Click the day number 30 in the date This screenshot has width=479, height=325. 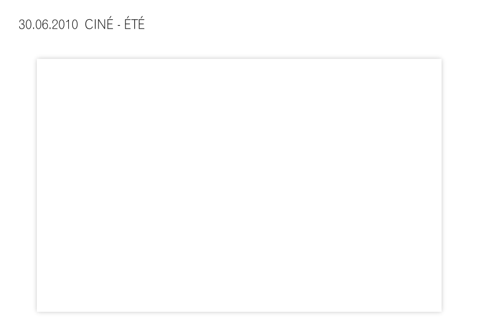(x=24, y=25)
